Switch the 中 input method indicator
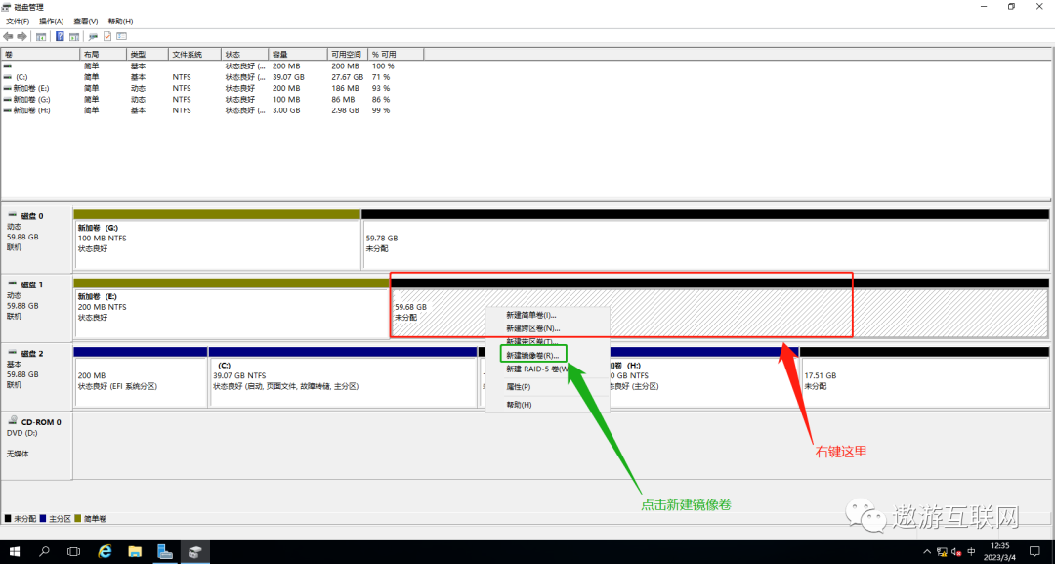Screen dimensions: 1055x564 pos(971,552)
